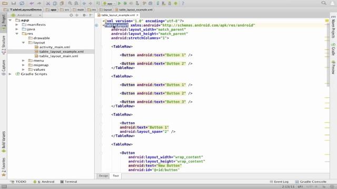Open the Captures tool window tab
Image resolution: width=337 pixels, height=189 pixels.
[4, 68]
